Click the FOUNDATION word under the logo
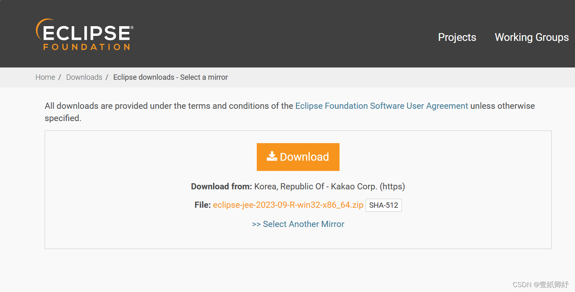Image resolution: width=575 pixels, height=292 pixels. 87,47
